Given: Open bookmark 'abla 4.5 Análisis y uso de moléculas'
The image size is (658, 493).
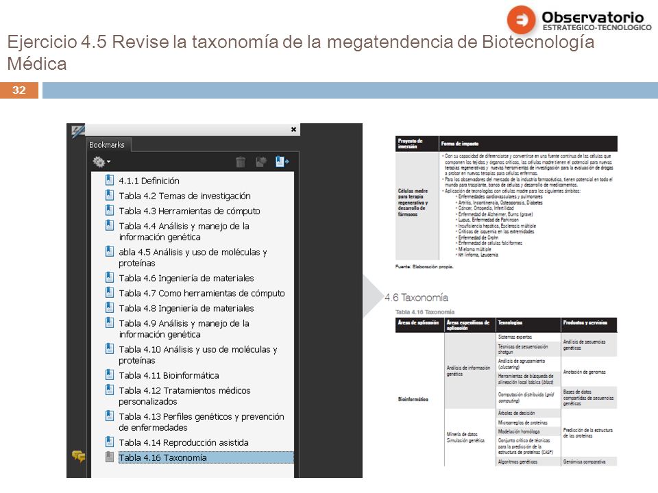Looking at the screenshot, I should coord(193,257).
